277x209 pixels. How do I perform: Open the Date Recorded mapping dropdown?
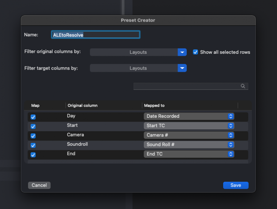coord(189,116)
